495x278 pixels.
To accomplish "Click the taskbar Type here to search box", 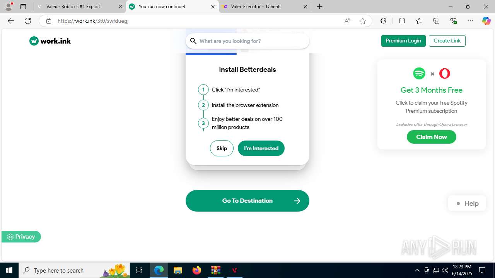I will coord(74,270).
